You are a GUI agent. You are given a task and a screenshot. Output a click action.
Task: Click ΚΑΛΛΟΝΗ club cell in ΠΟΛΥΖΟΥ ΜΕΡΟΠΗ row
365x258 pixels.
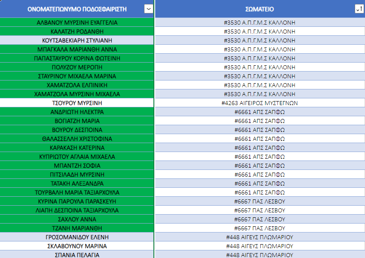(x=260, y=67)
